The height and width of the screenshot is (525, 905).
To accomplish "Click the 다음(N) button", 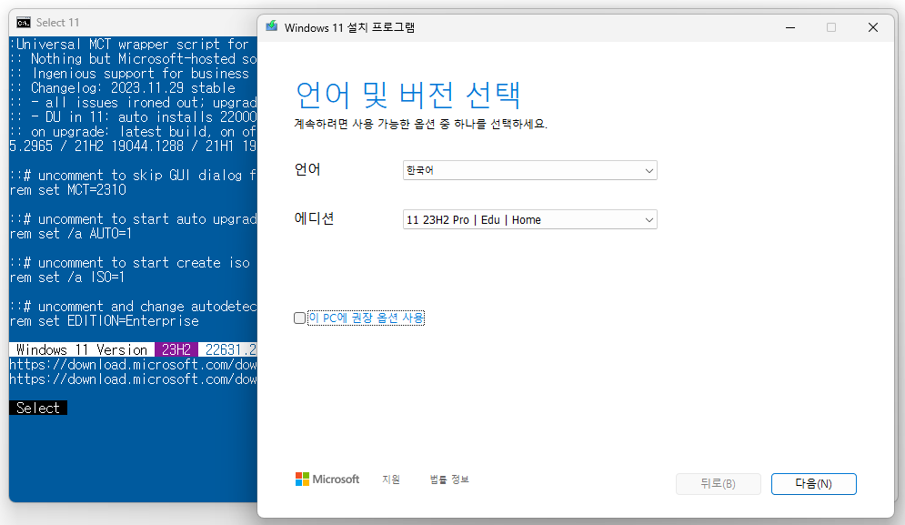I will (x=814, y=484).
